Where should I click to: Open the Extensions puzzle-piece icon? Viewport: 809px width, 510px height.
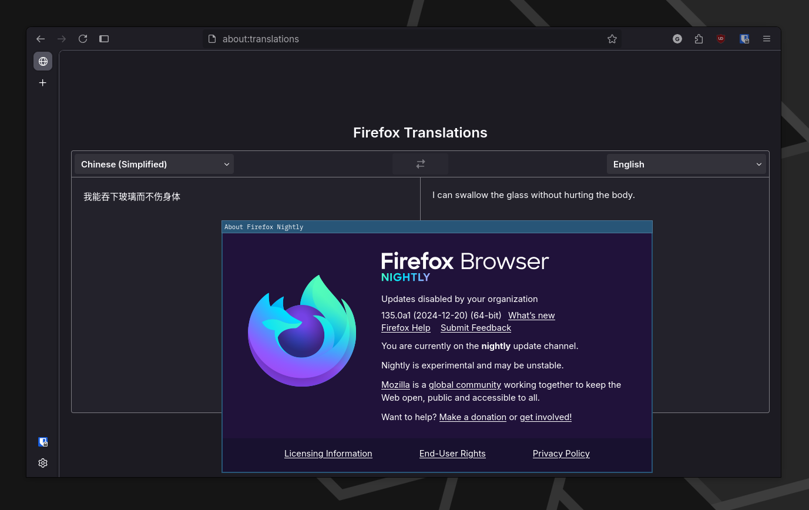[x=699, y=39]
